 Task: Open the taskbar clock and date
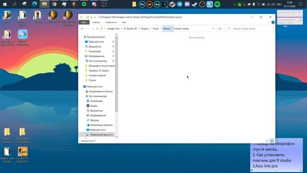click(x=290, y=4)
